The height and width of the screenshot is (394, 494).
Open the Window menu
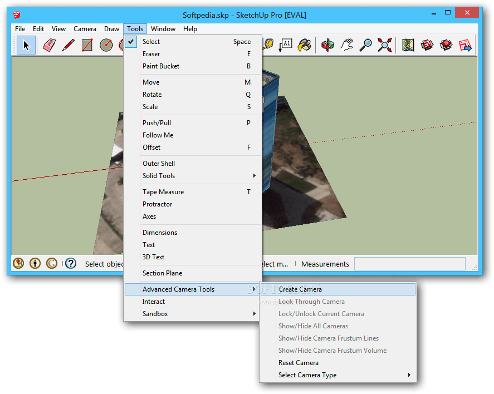[163, 28]
